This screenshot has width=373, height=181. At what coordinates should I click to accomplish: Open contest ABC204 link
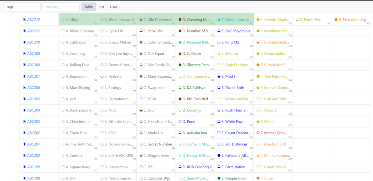click(x=34, y=110)
